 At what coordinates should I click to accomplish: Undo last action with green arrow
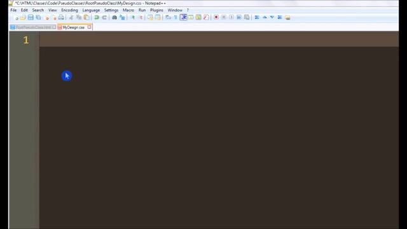(x=97, y=18)
